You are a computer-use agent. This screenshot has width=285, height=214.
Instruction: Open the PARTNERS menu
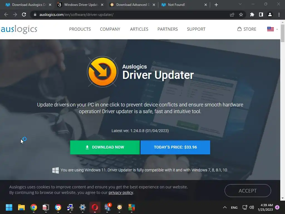(168, 29)
